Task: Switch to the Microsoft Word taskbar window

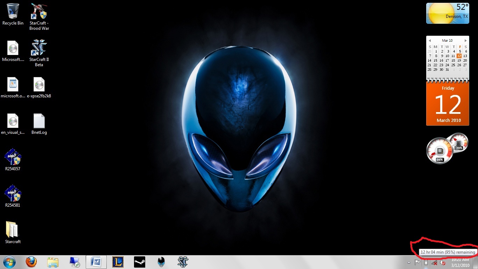Action: pyautogui.click(x=96, y=262)
